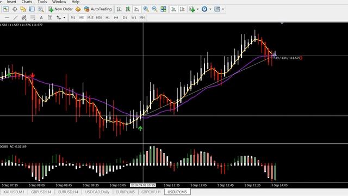Switch to the USDCAD,Daily chart tab
Viewport: 348px width, 196px height.
pos(97,192)
